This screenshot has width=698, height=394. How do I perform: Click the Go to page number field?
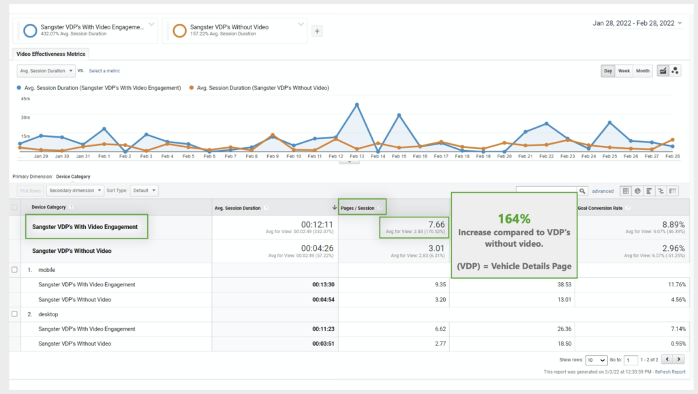[x=631, y=360]
